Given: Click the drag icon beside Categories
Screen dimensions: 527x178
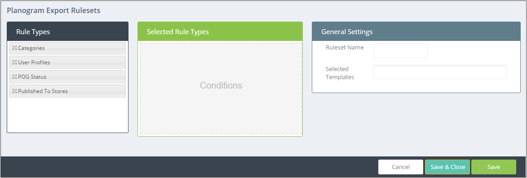Looking at the screenshot, I should (x=14, y=48).
